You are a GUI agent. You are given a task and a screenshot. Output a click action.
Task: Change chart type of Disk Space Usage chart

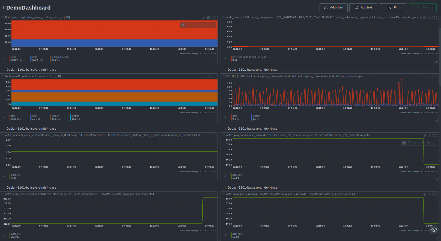[x=209, y=17]
